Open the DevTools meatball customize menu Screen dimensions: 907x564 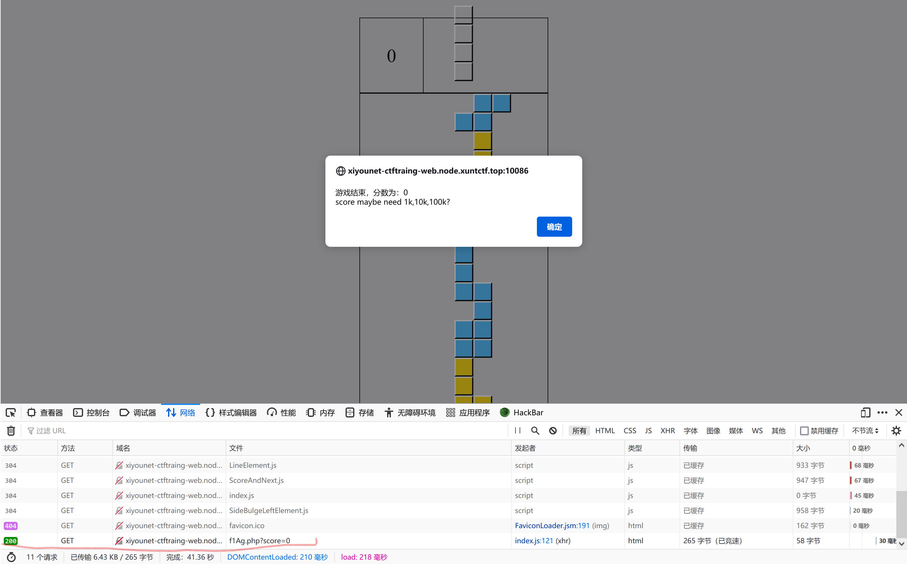pos(883,412)
